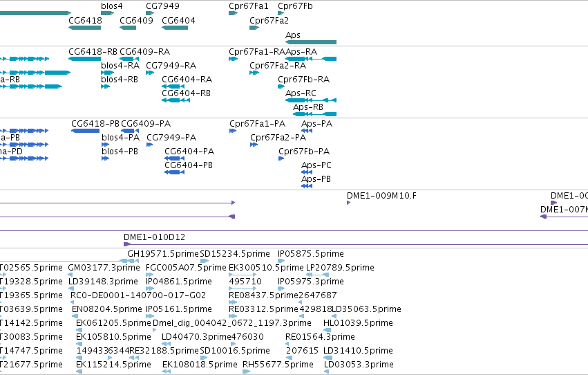Select the LD03053.3prime EST
The height and width of the screenshot is (375, 588).
[x=327, y=372]
